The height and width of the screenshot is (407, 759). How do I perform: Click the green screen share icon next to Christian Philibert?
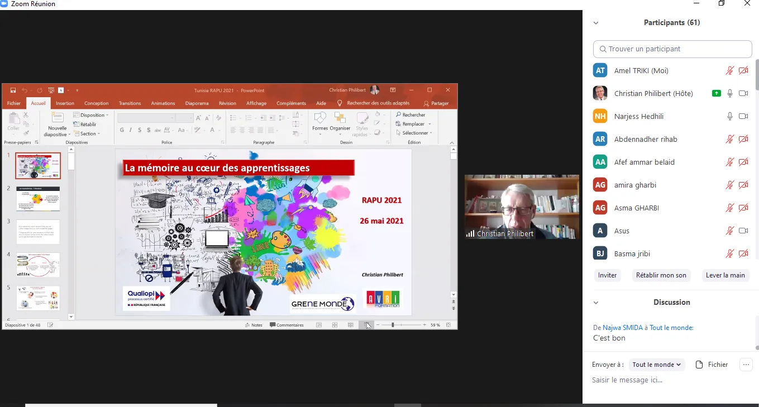[x=716, y=93]
